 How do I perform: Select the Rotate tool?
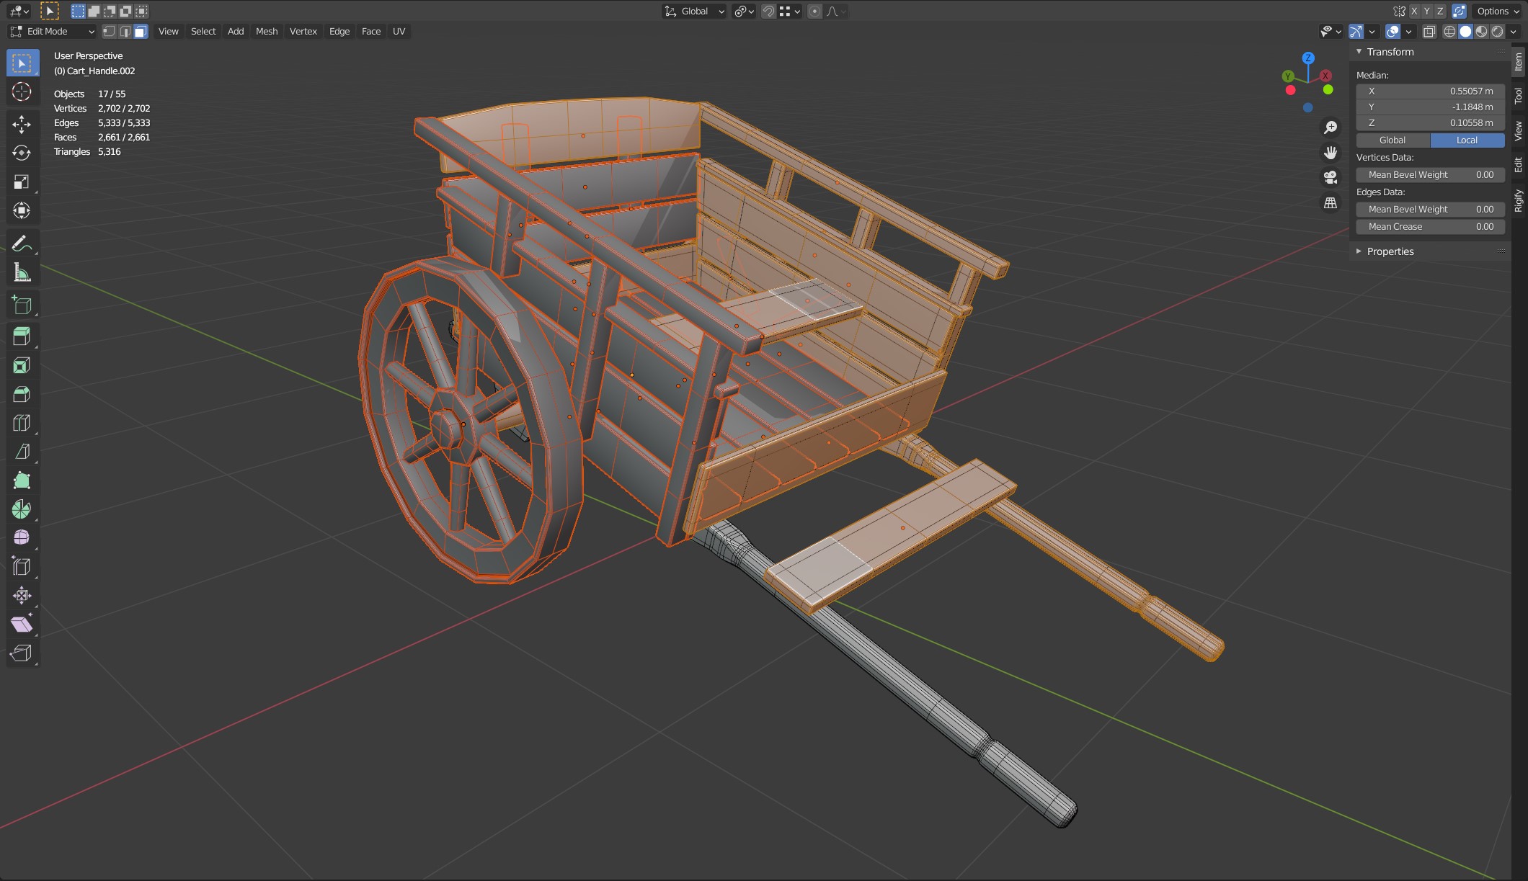22,153
